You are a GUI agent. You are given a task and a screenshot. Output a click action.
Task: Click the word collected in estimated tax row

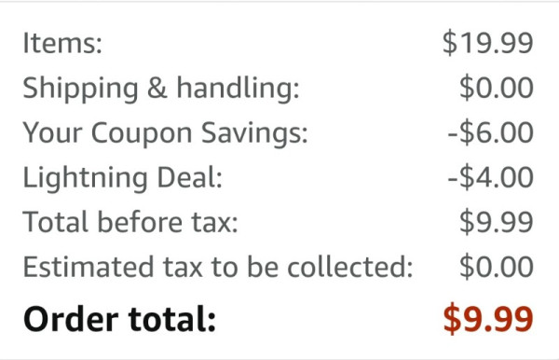tap(350, 267)
